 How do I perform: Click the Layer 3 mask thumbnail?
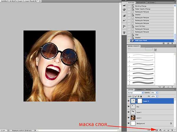[x=140, y=101]
